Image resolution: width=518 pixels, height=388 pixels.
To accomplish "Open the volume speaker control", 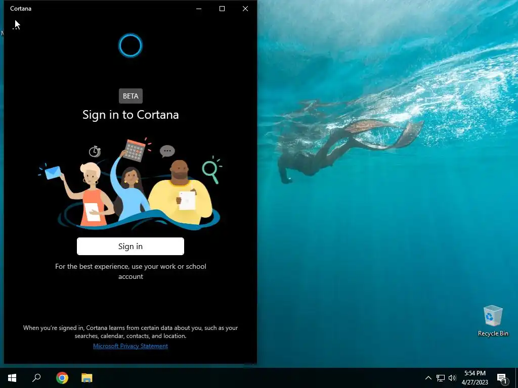I will pyautogui.click(x=452, y=378).
